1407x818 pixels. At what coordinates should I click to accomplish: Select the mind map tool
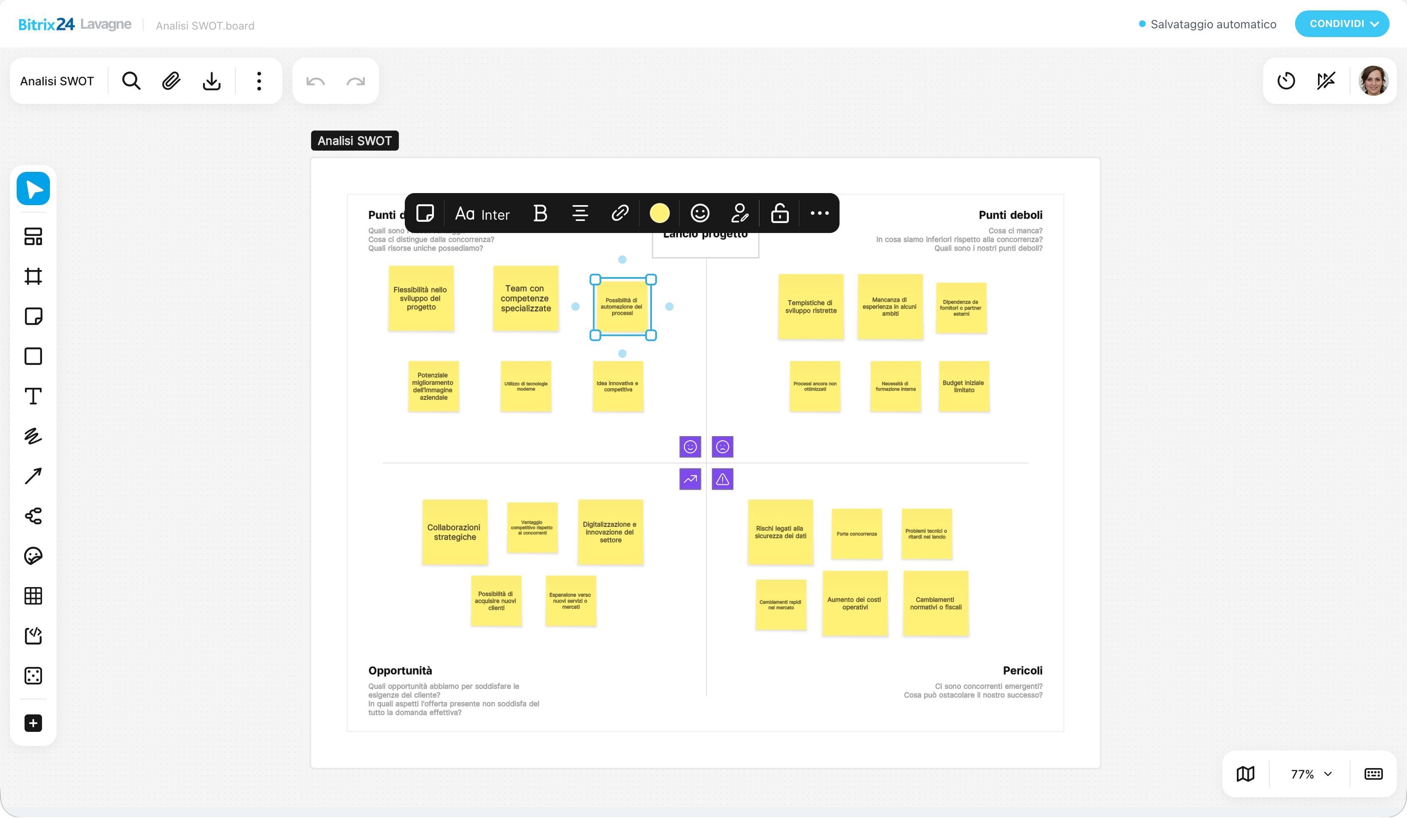tap(33, 516)
